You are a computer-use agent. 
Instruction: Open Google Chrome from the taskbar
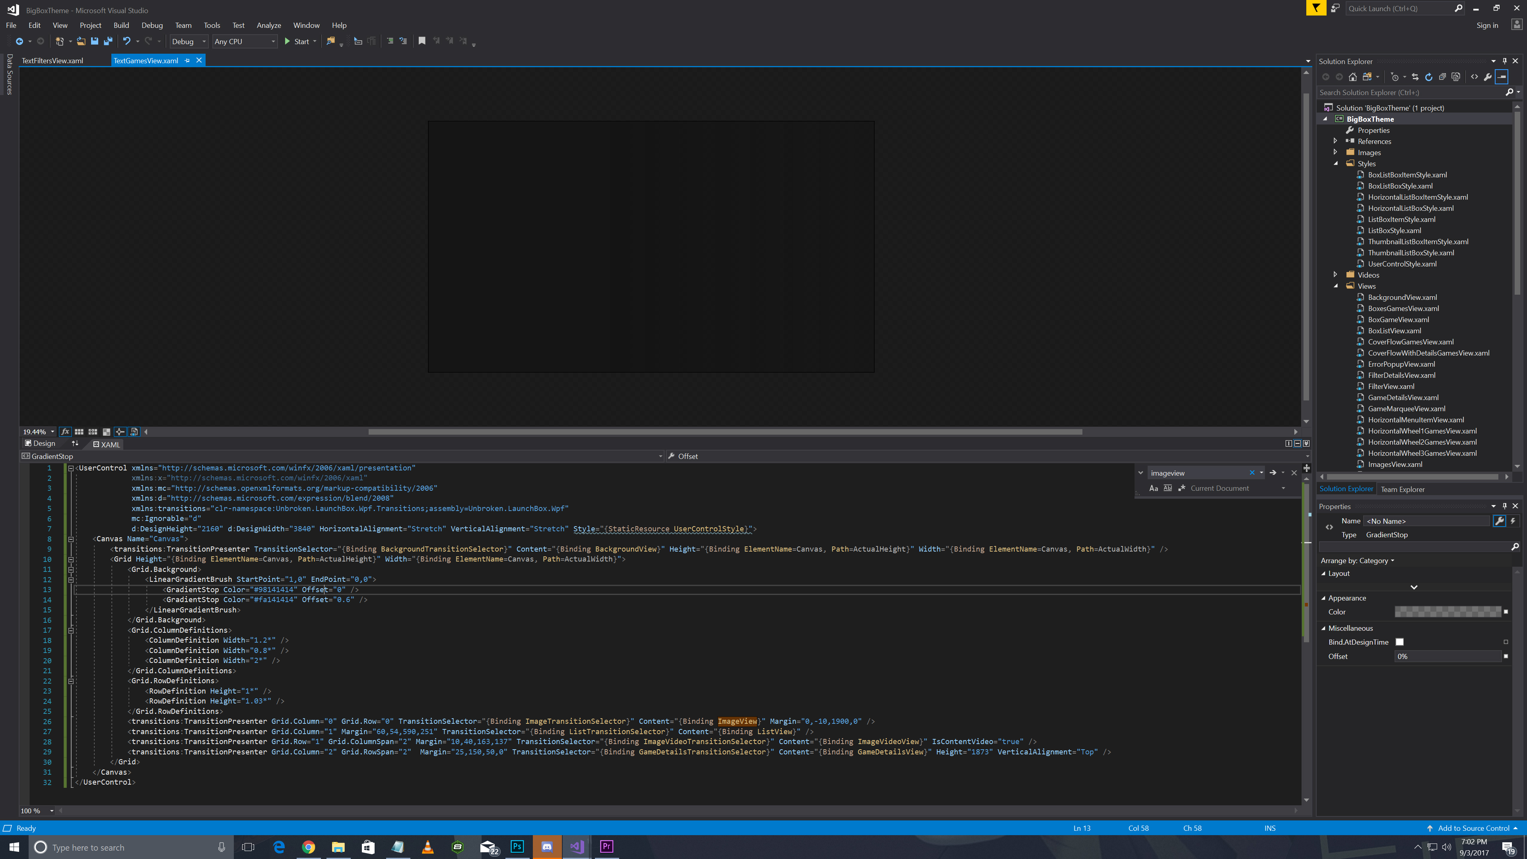(x=308, y=847)
